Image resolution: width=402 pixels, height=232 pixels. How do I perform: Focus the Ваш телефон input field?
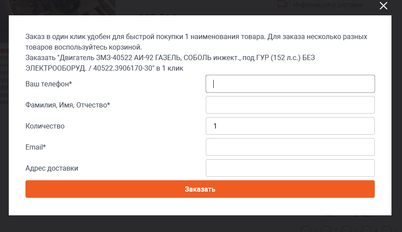pos(290,84)
